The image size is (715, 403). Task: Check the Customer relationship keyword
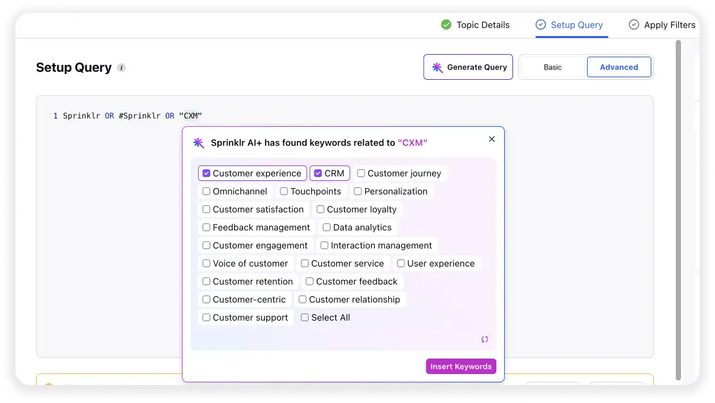tap(302, 299)
